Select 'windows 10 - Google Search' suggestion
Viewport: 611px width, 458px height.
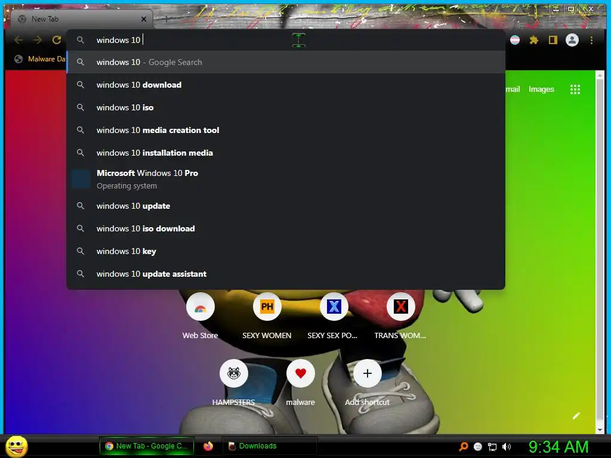tap(286, 62)
